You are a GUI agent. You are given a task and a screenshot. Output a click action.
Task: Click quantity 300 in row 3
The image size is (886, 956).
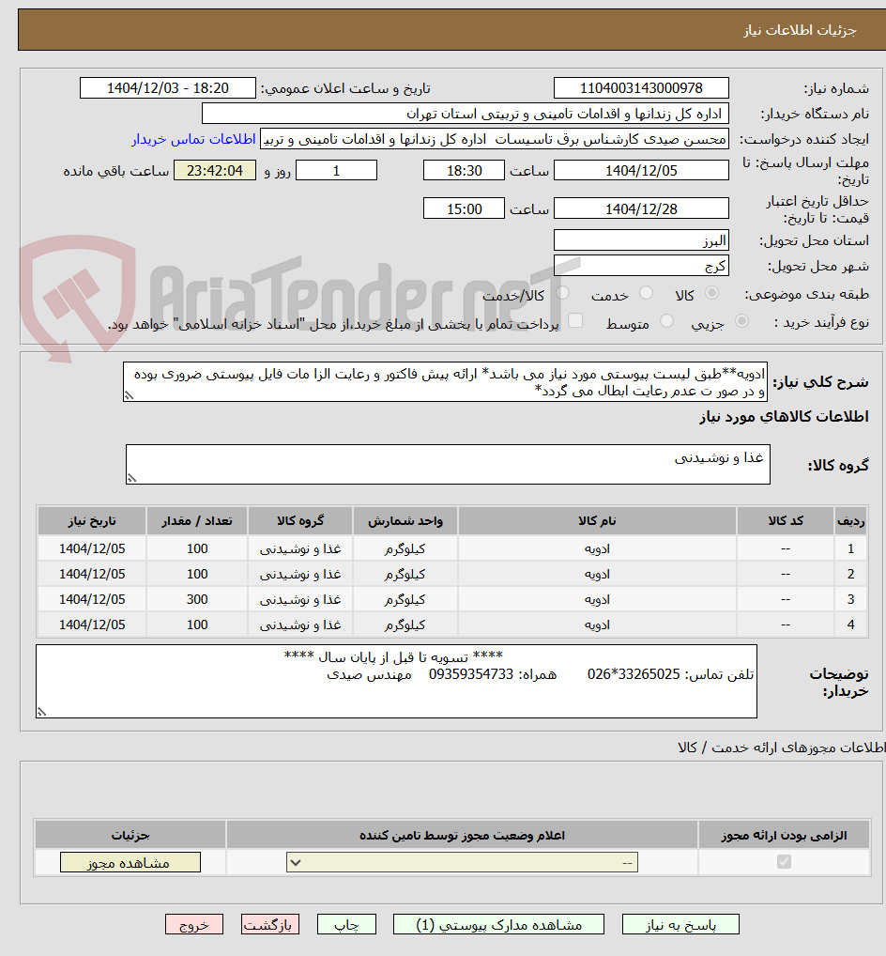197,599
